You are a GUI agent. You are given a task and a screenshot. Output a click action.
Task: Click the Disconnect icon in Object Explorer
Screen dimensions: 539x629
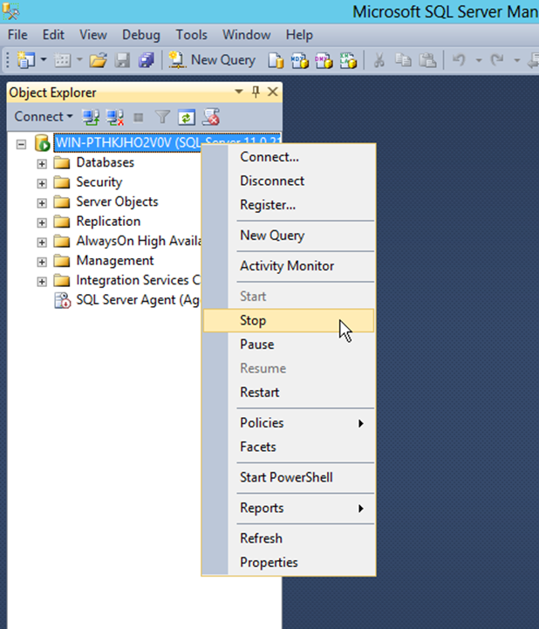114,117
